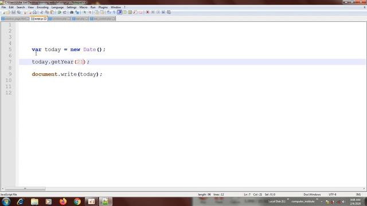The image size is (367, 206).
Task: Open the Search menu
Action: (x=21, y=7)
